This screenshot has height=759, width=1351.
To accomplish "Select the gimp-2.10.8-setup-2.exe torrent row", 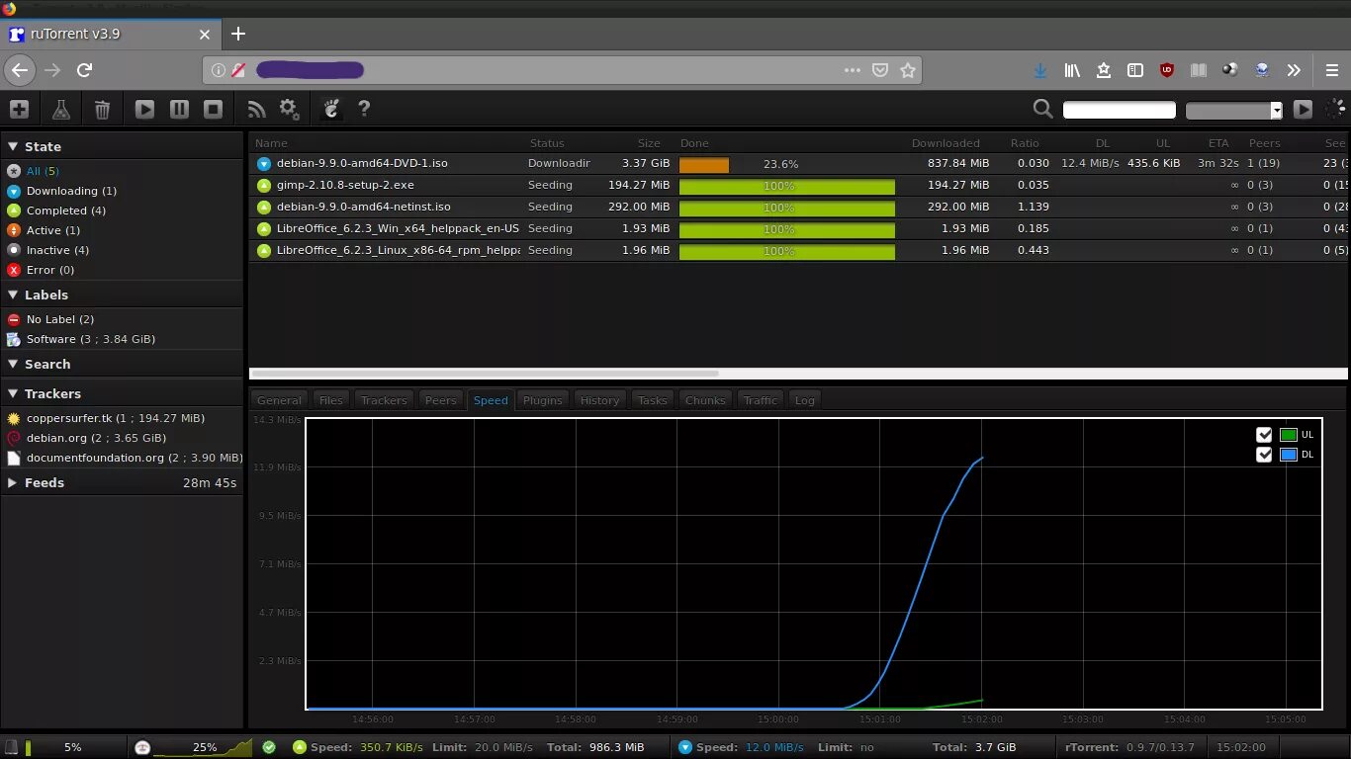I will [798, 185].
